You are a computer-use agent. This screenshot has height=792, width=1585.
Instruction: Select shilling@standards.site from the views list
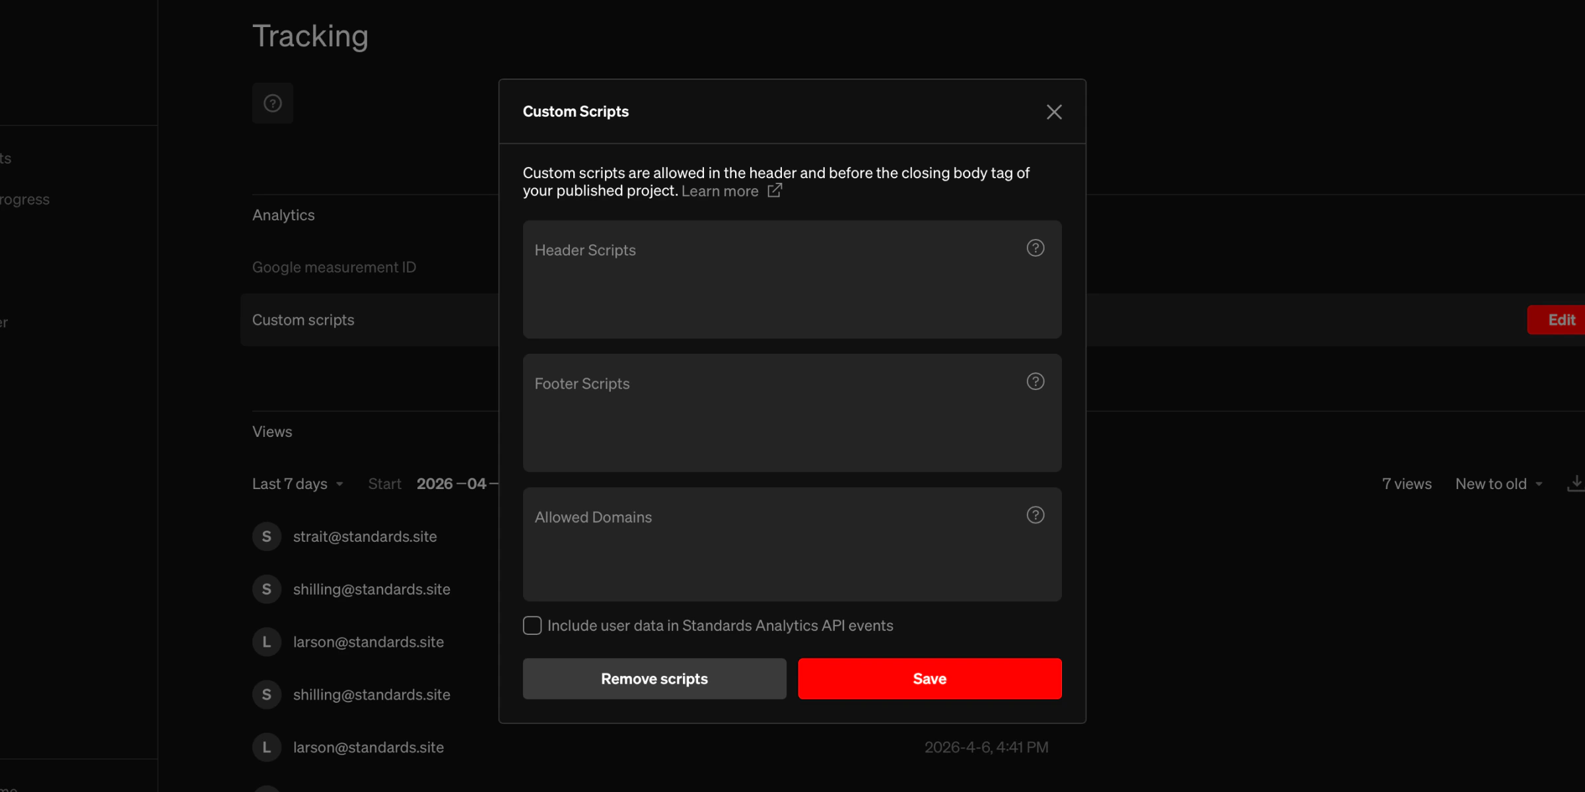point(371,589)
